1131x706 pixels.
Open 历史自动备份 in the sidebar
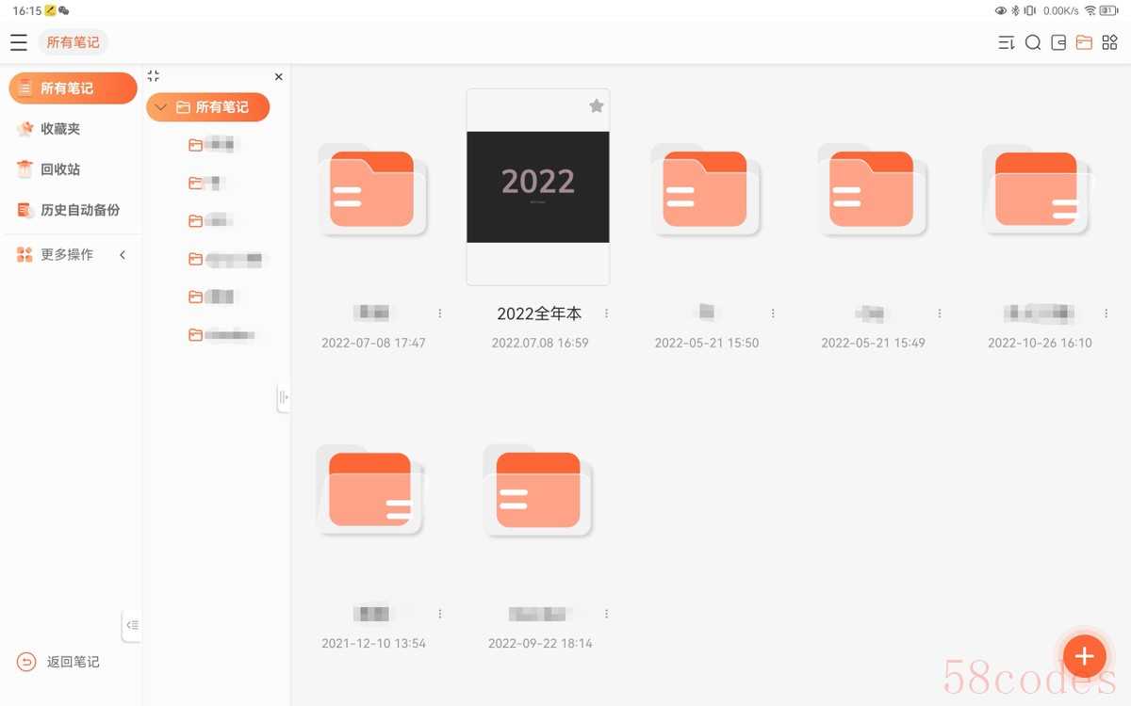pos(80,210)
